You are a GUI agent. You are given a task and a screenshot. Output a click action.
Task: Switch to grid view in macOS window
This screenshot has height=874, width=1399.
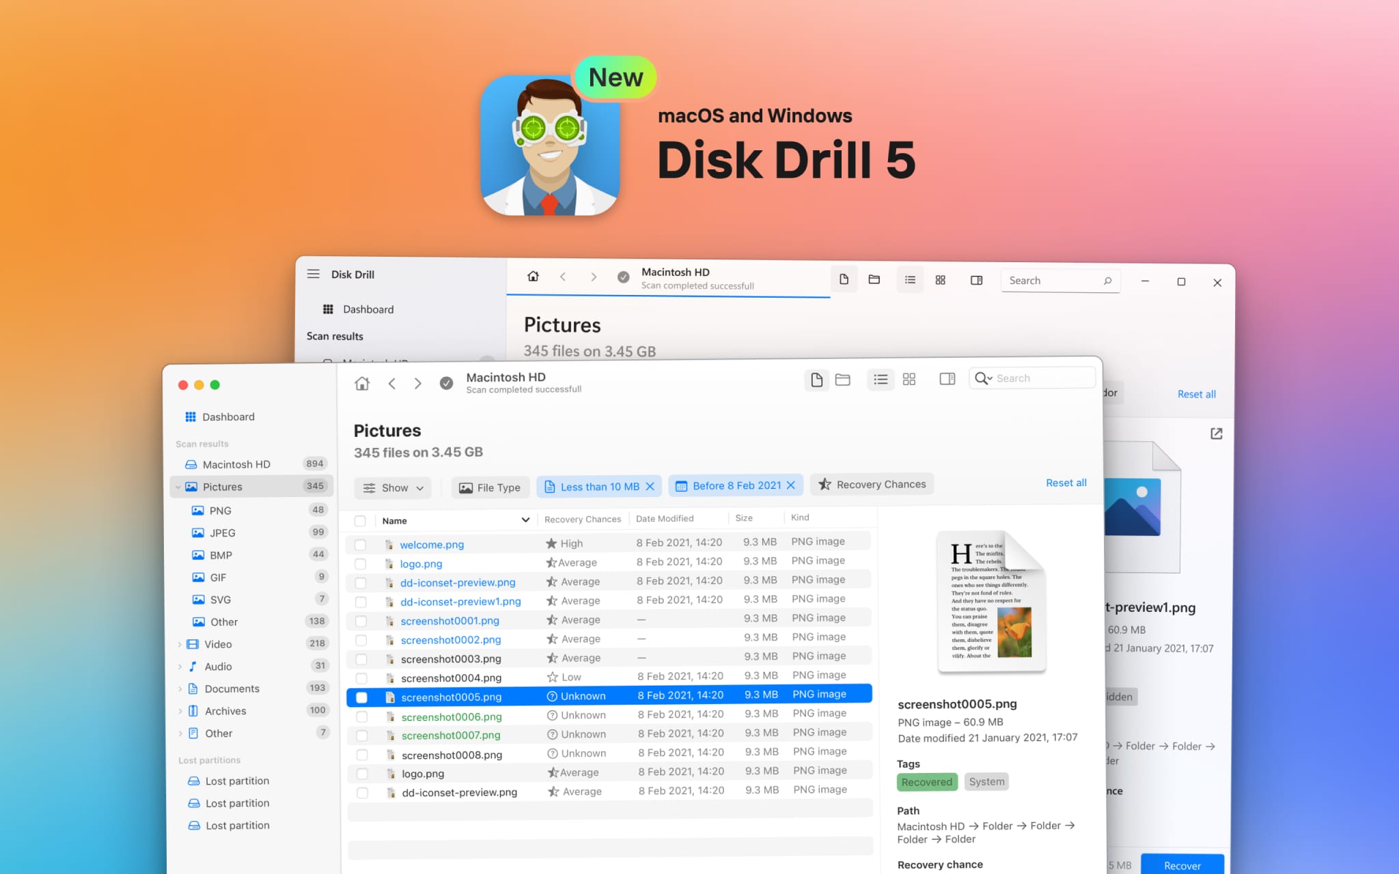tap(909, 380)
